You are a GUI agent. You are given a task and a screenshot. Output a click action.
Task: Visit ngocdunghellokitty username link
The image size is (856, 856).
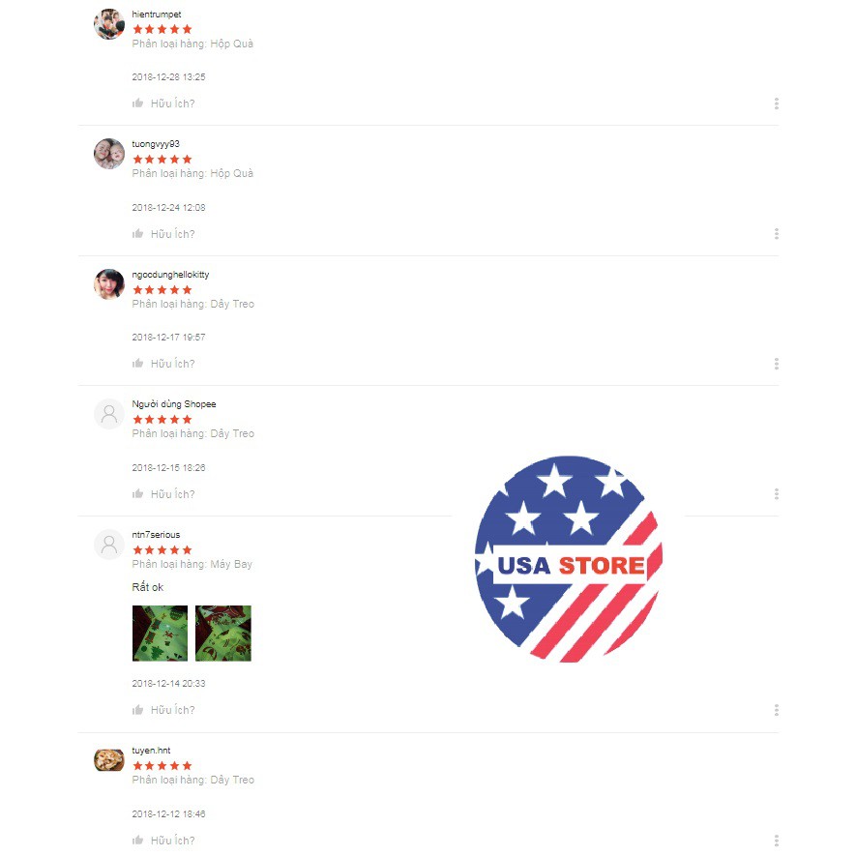pyautogui.click(x=170, y=275)
